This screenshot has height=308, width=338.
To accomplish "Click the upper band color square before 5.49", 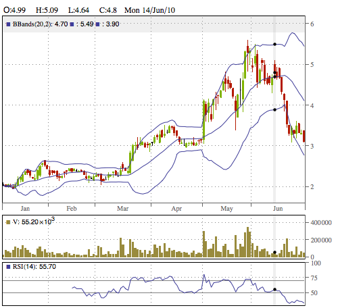I will (72, 24).
